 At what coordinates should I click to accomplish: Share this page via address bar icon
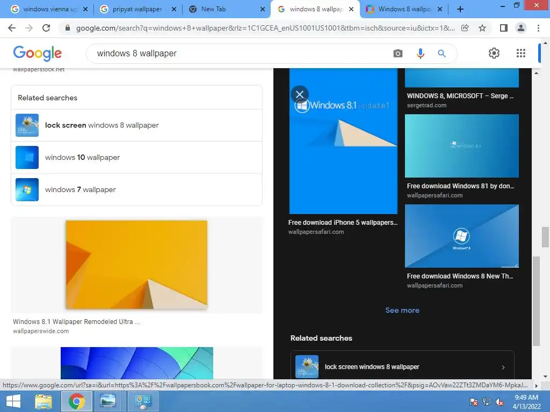click(465, 28)
